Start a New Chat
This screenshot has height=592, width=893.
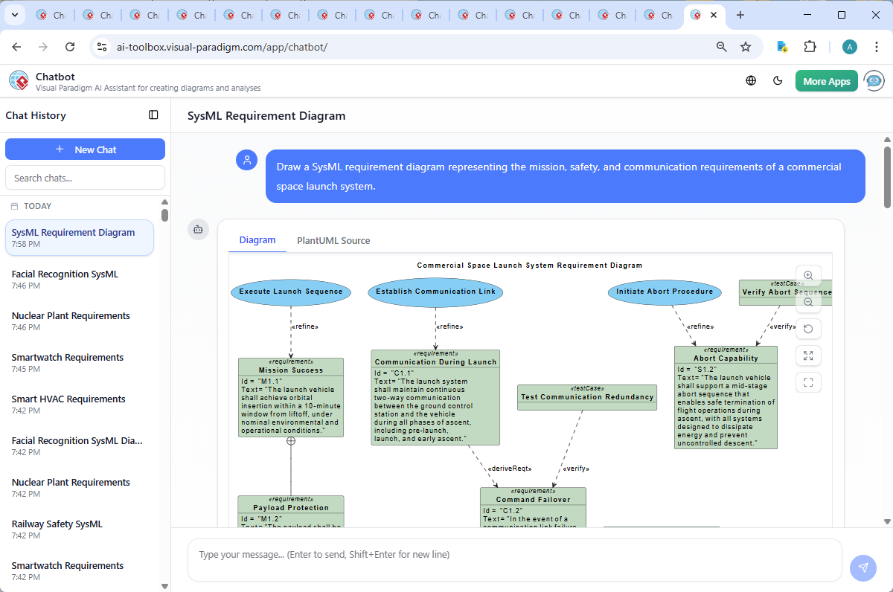pos(85,149)
